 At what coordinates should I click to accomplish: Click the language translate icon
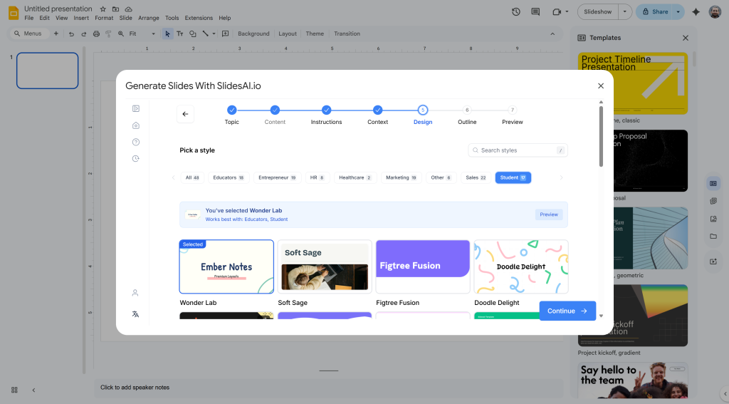tap(135, 314)
